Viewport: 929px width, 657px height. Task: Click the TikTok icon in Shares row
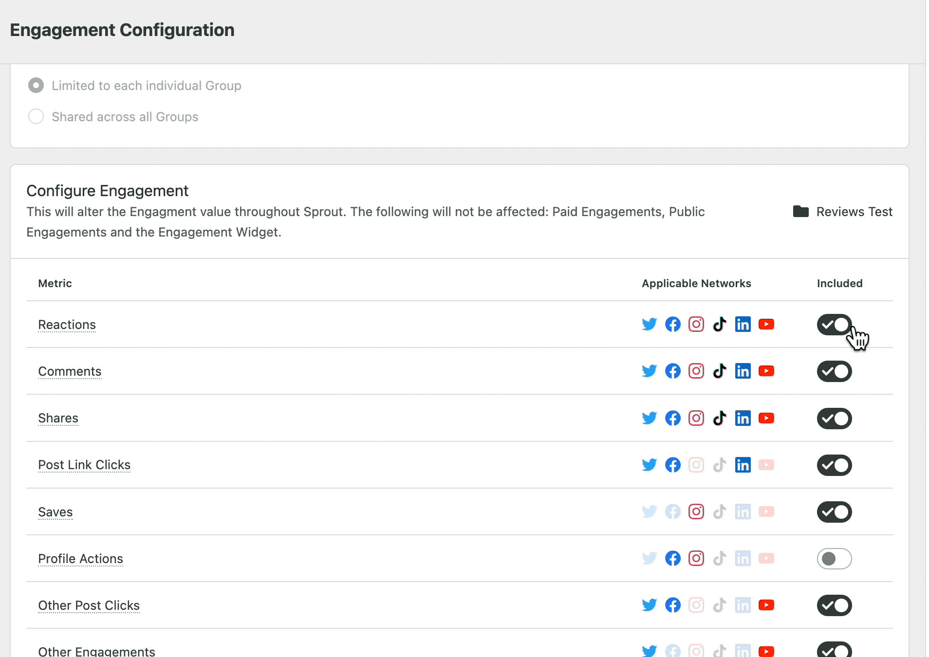(720, 418)
